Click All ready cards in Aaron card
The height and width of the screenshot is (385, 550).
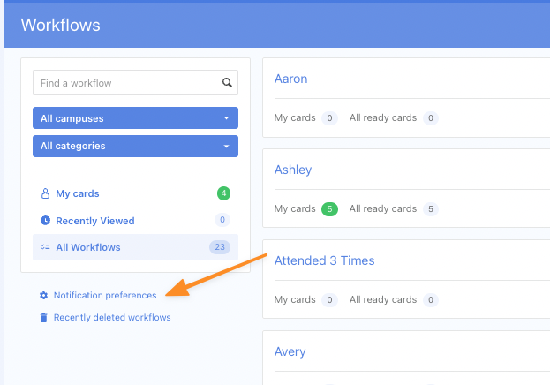[383, 118]
